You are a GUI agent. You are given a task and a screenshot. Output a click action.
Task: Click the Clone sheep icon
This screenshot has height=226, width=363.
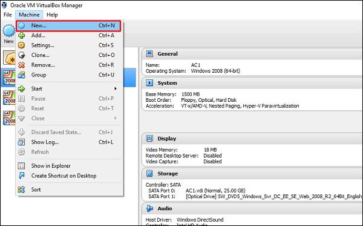pos(22,55)
